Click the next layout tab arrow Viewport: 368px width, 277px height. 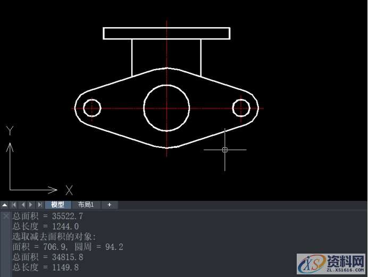click(x=31, y=205)
